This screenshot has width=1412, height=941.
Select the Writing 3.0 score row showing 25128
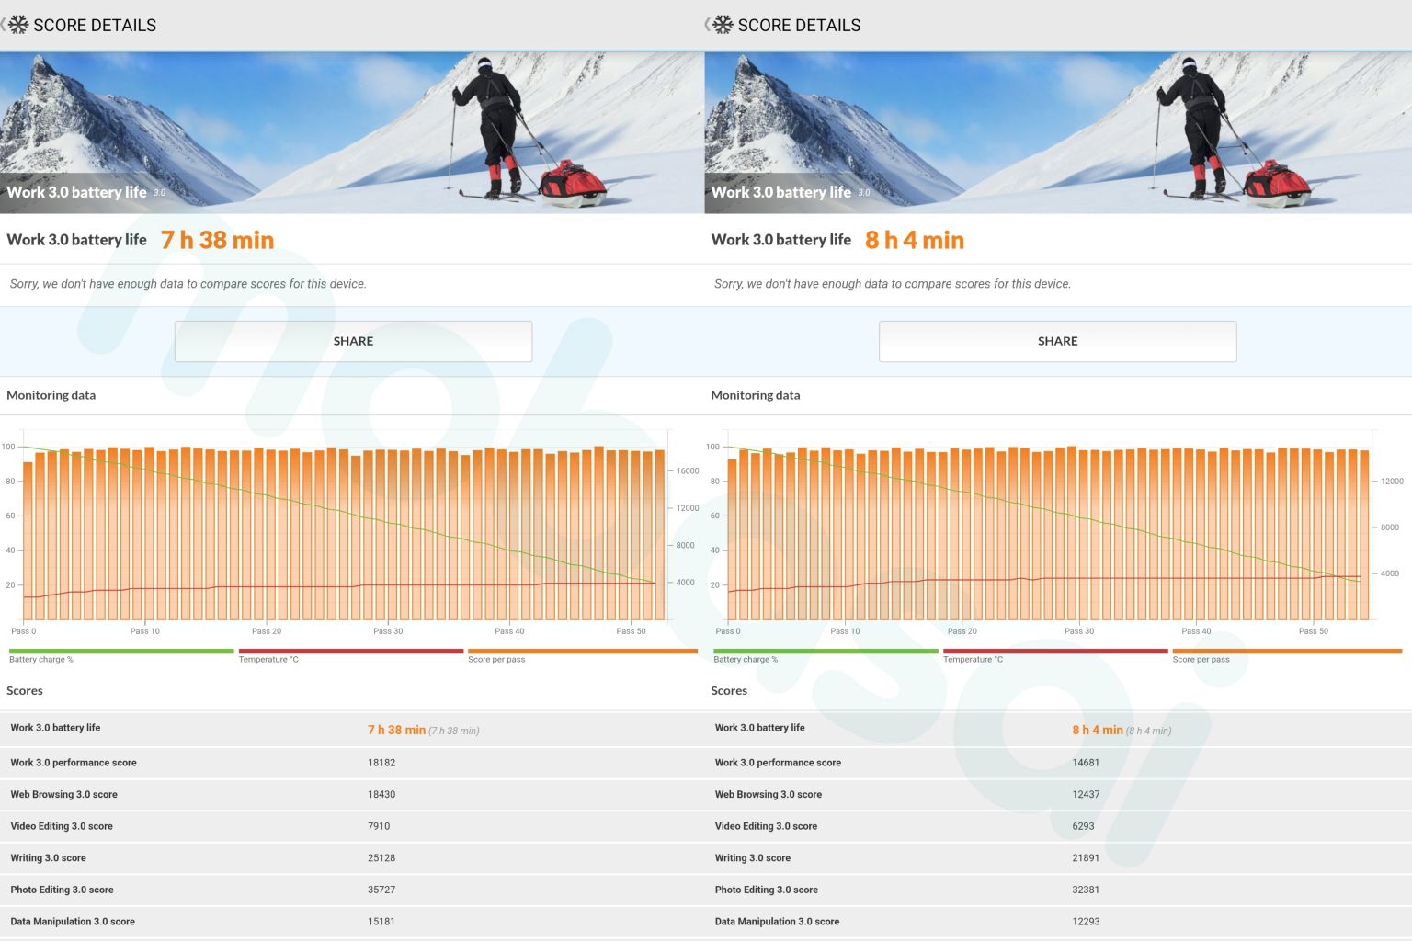352,858
